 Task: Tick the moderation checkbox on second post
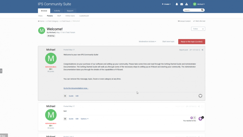pyautogui.click(x=202, y=106)
